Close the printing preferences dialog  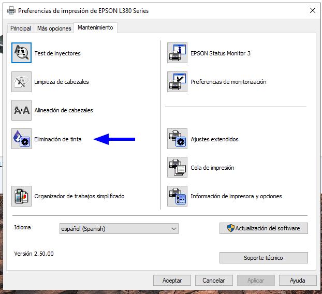[x=313, y=10]
